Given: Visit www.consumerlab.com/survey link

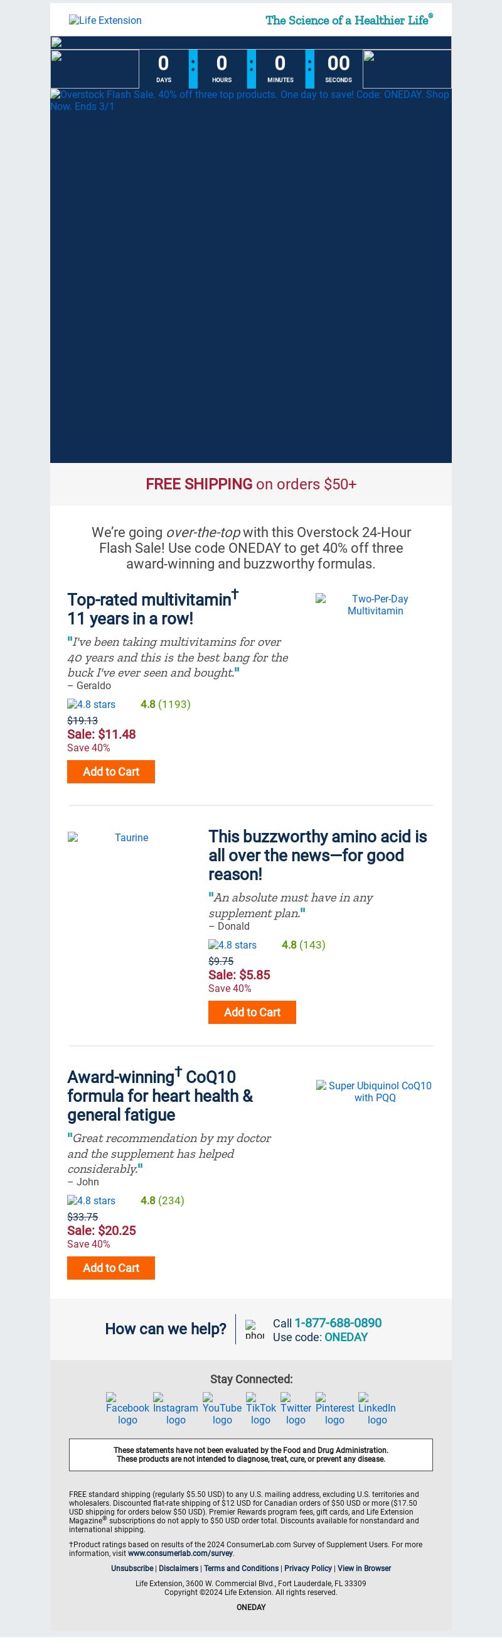Looking at the screenshot, I should click(180, 1553).
